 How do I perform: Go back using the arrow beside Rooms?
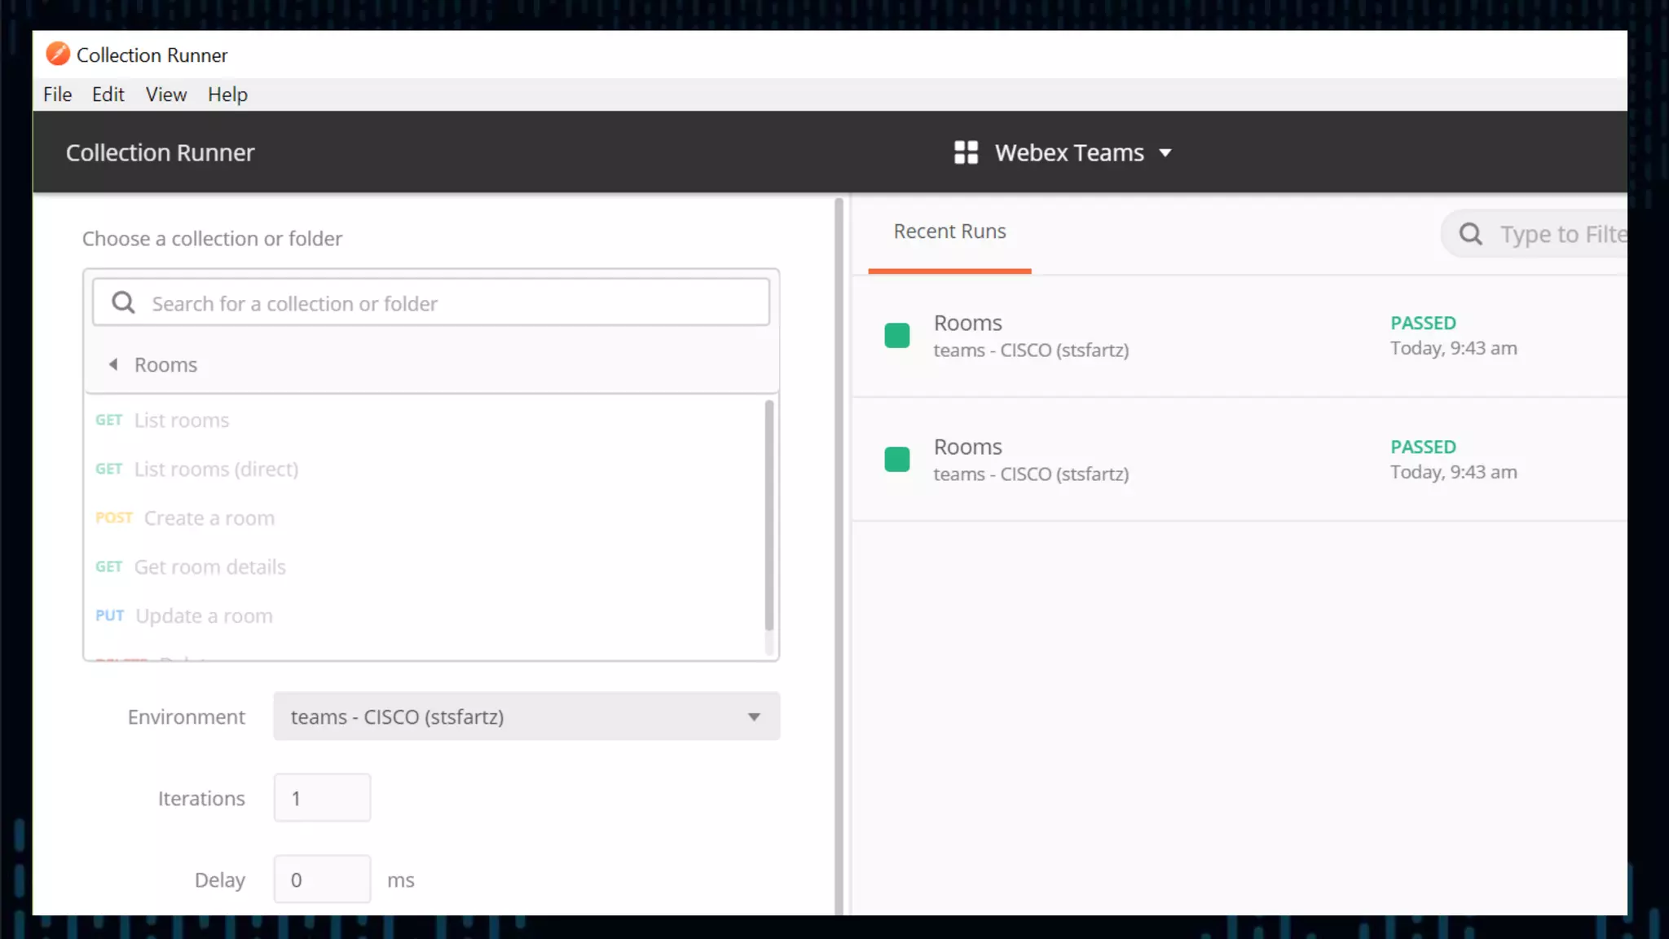pos(113,364)
